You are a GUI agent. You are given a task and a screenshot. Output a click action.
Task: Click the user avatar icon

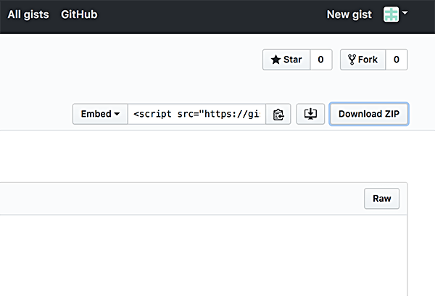(x=391, y=15)
